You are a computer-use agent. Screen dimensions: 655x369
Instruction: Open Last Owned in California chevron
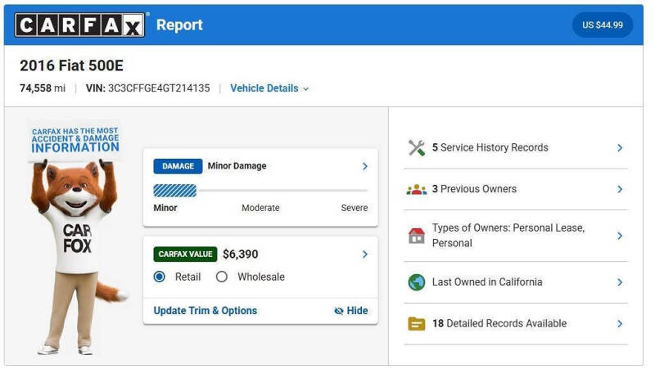click(620, 282)
